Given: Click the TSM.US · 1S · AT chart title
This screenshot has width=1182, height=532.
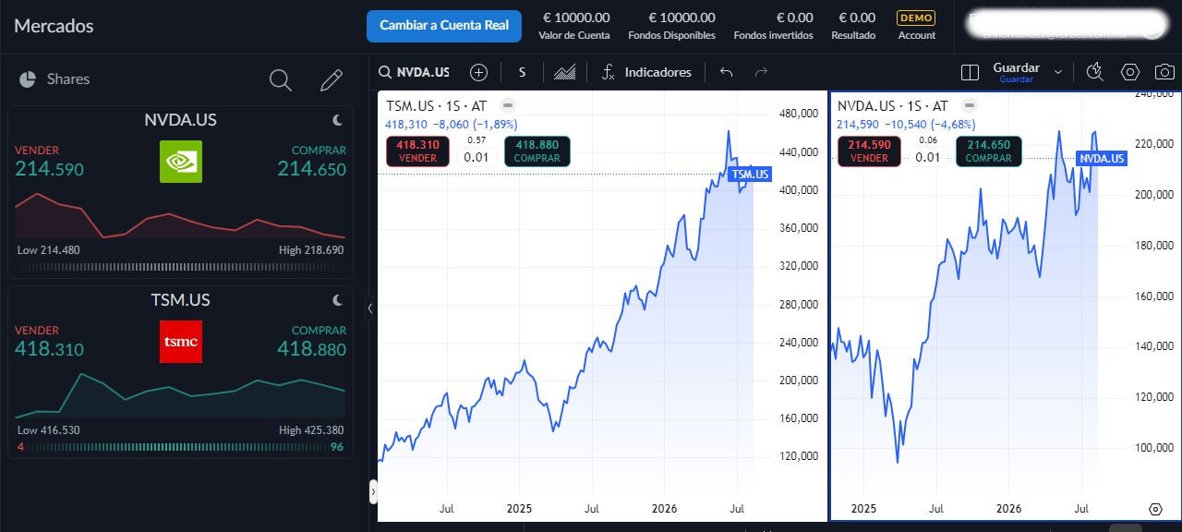Looking at the screenshot, I should pyautogui.click(x=436, y=105).
